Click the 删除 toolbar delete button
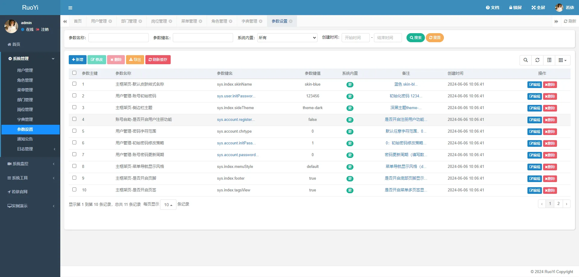This screenshot has width=579, height=277. click(116, 60)
